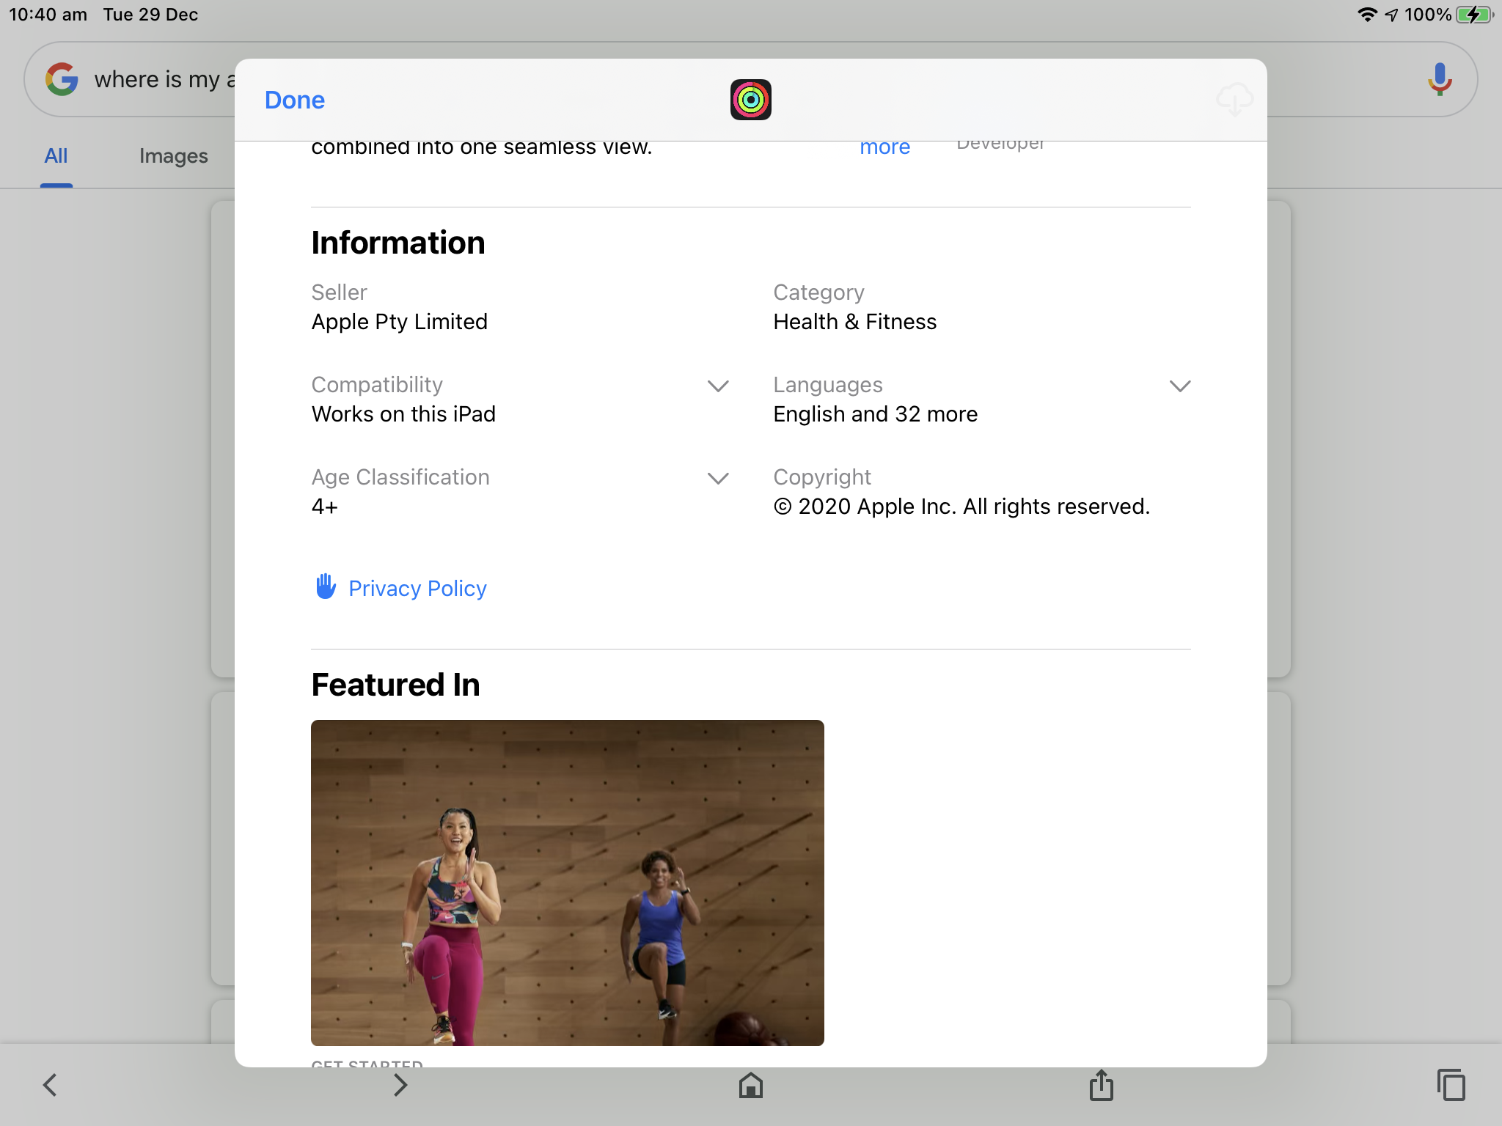The width and height of the screenshot is (1502, 1126).
Task: Open the tabs switcher icon
Action: click(x=1451, y=1085)
